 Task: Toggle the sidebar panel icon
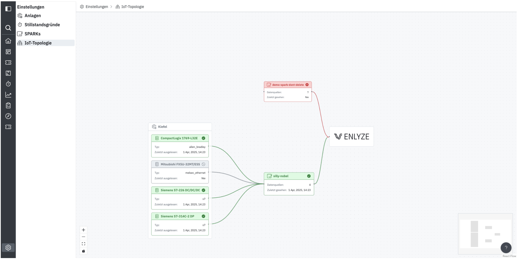8,9
